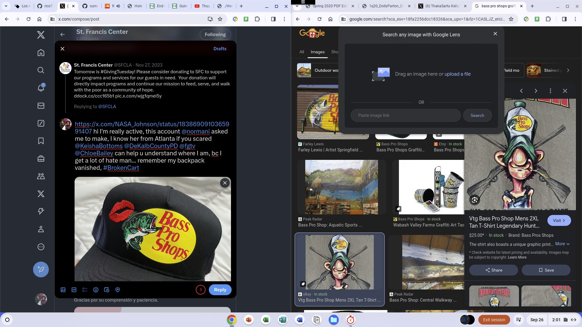Open Files app in shelf
Screen dimensions: 582x327
[x=334, y=320]
